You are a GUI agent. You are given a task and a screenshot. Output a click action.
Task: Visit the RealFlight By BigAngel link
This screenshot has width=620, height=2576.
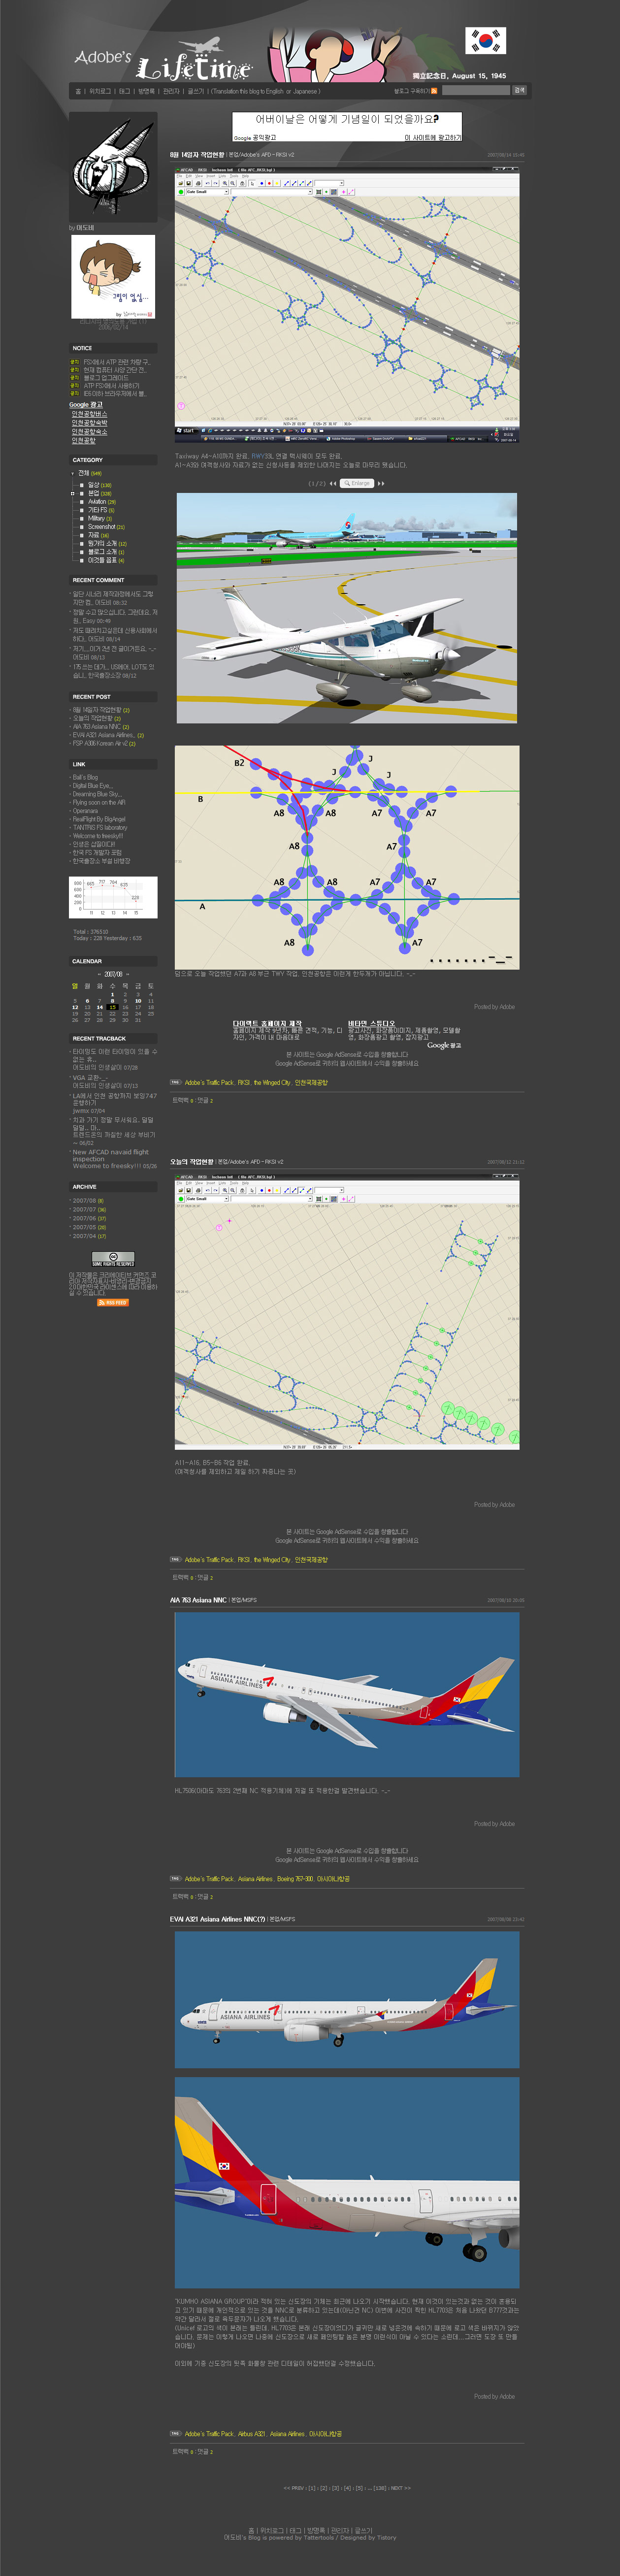[99, 819]
